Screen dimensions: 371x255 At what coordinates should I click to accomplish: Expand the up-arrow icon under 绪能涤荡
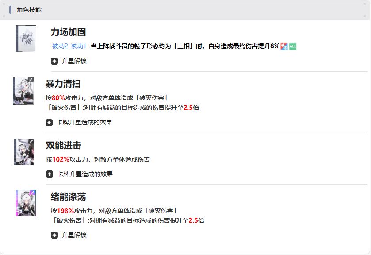pyautogui.click(x=54, y=235)
